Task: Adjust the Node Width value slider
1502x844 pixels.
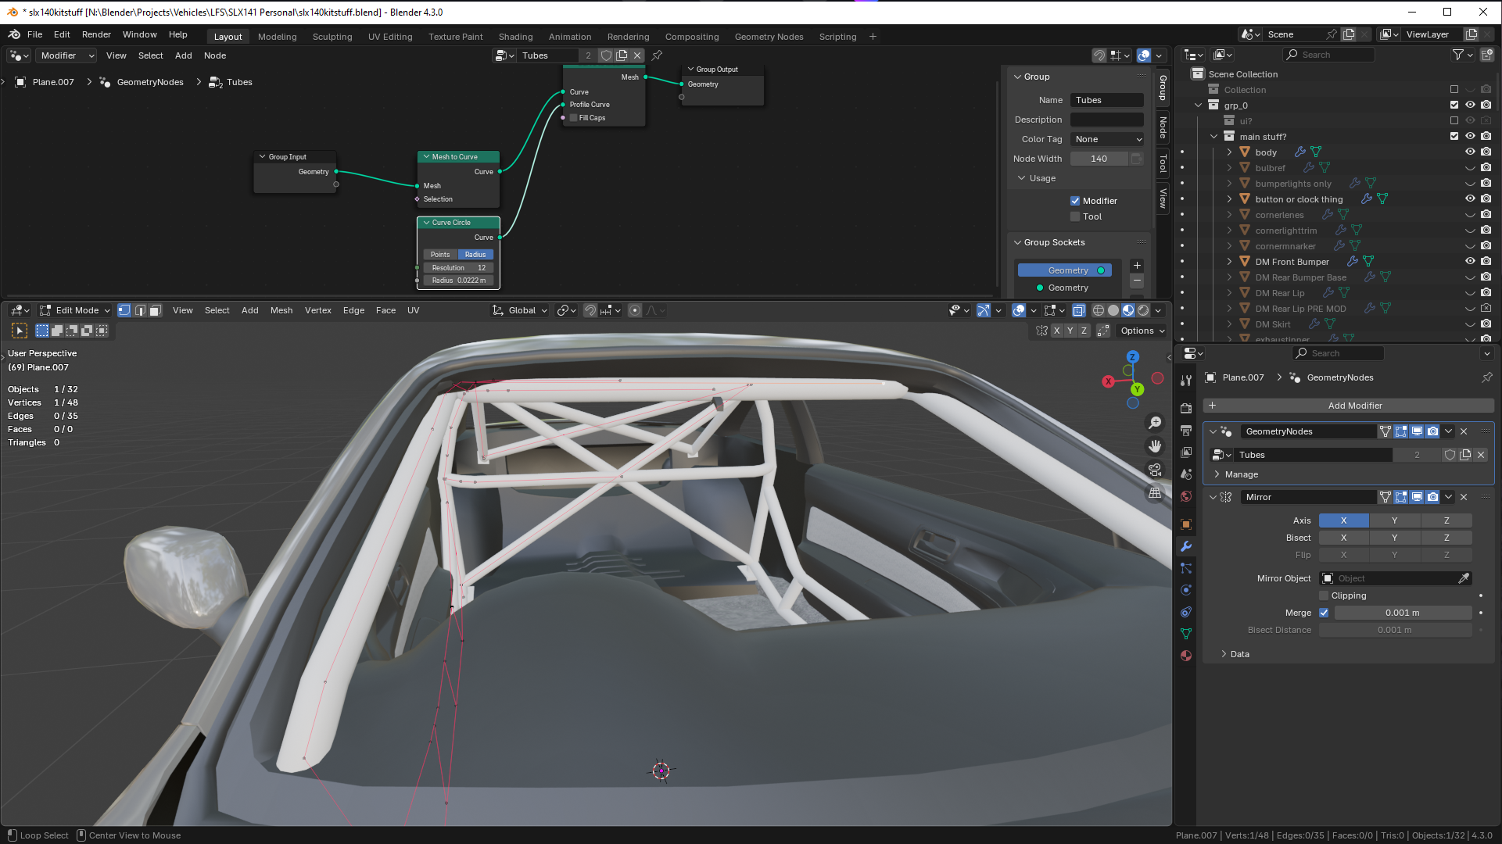Action: point(1099,159)
